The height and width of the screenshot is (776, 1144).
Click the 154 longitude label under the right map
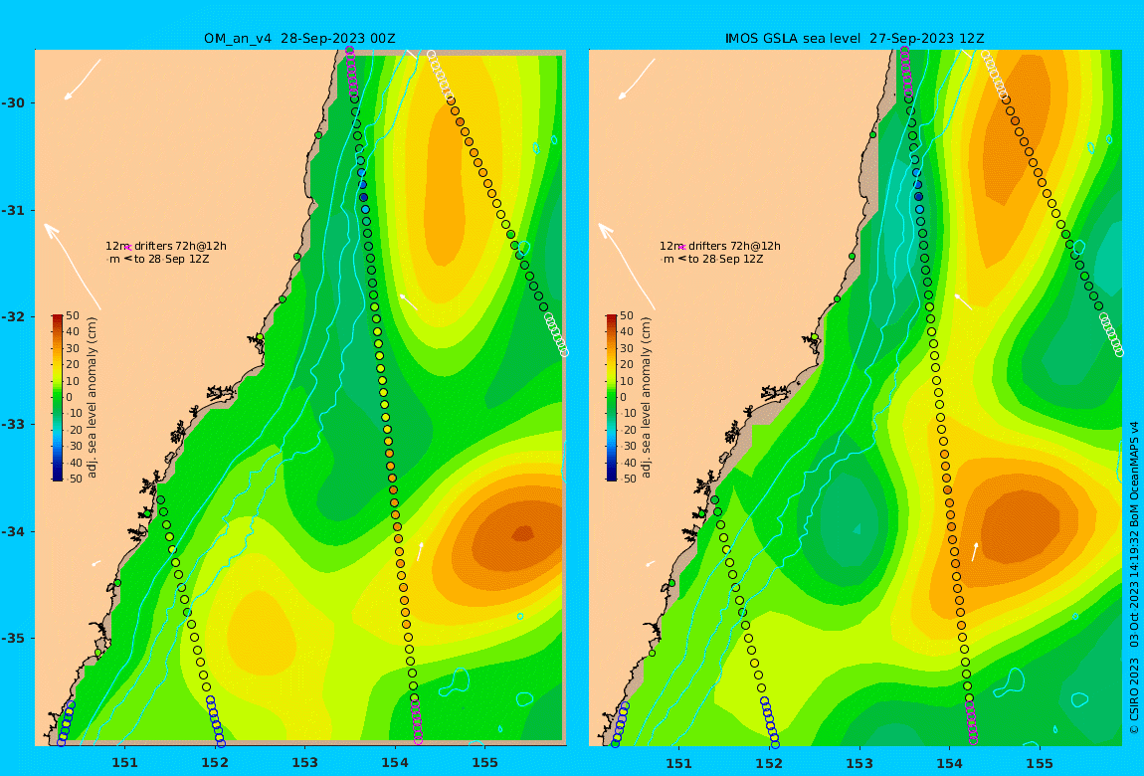[949, 763]
